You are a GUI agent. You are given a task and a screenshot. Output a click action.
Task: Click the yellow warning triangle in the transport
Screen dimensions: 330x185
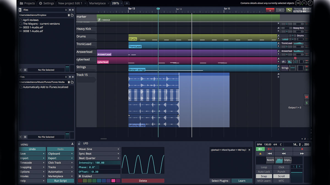260,153
